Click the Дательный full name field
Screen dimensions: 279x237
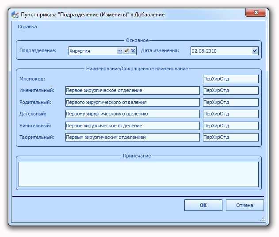tap(132, 114)
